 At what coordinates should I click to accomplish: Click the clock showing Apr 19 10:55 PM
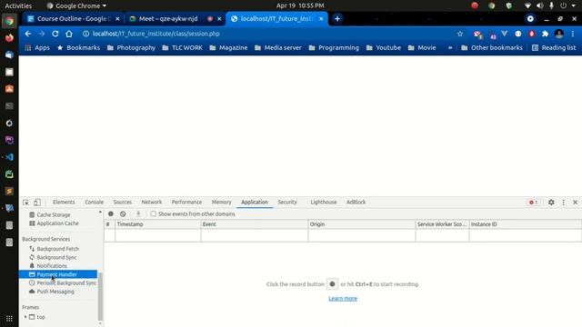300,5
